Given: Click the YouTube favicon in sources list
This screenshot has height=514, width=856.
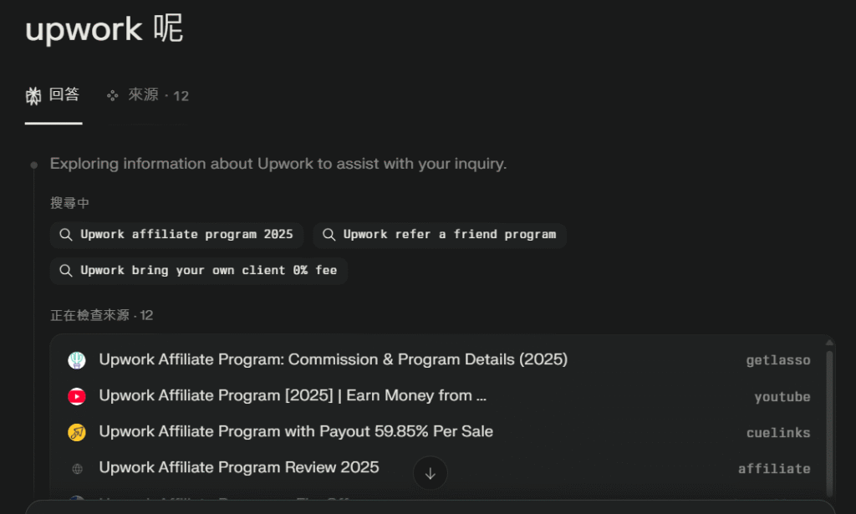Looking at the screenshot, I should pos(77,396).
